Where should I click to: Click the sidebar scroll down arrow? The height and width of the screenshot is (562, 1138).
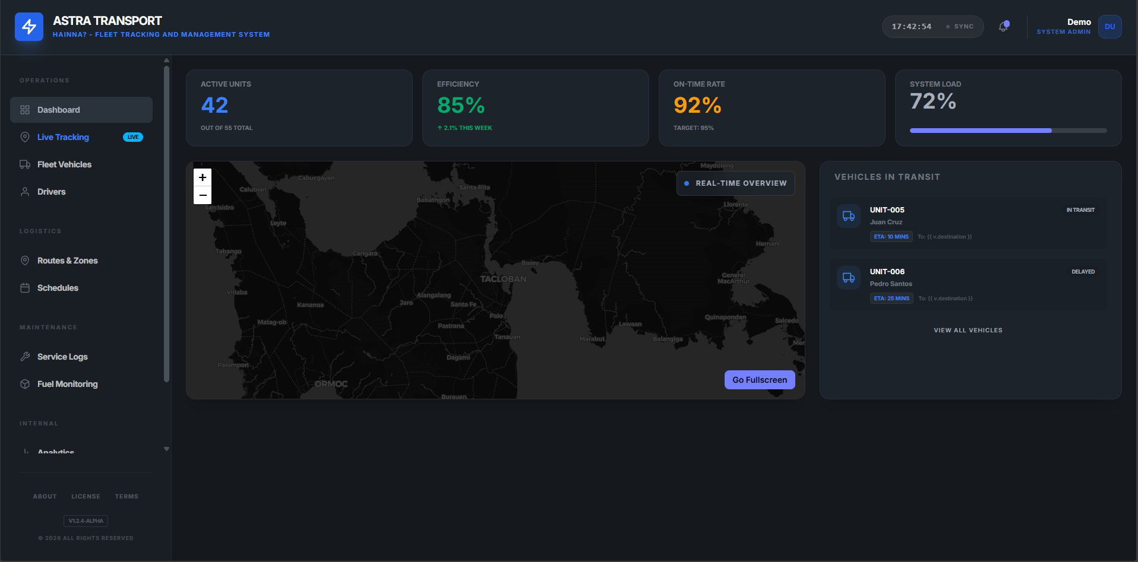167,449
